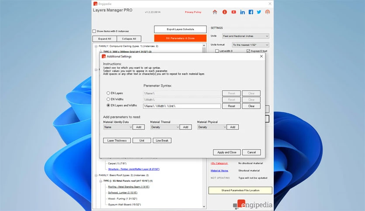Open the Material Thermal 'Density' dropdown
This screenshot has width=365, height=211.
165,127
